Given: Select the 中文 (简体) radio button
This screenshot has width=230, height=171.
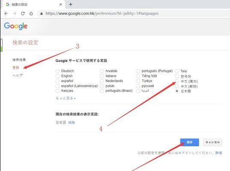Looking at the screenshot, I should [177, 81].
